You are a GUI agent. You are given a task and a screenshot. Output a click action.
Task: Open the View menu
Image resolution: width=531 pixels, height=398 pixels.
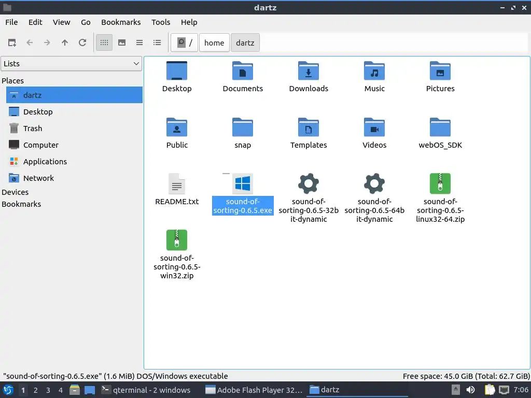pyautogui.click(x=61, y=22)
